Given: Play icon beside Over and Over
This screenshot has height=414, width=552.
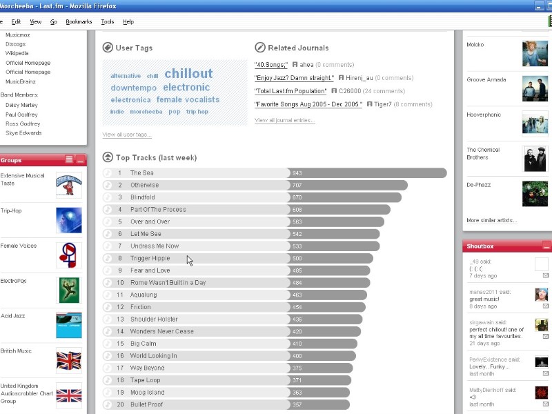Looking at the screenshot, I should click(108, 221).
